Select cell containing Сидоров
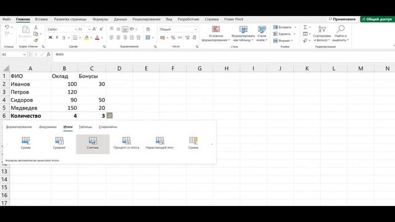This screenshot has width=395, height=222. [x=30, y=100]
